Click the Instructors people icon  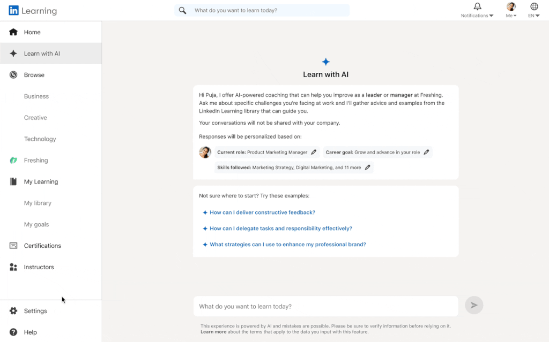(13, 267)
